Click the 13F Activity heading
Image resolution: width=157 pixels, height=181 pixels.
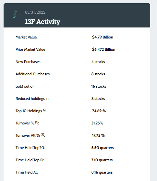(x=42, y=22)
